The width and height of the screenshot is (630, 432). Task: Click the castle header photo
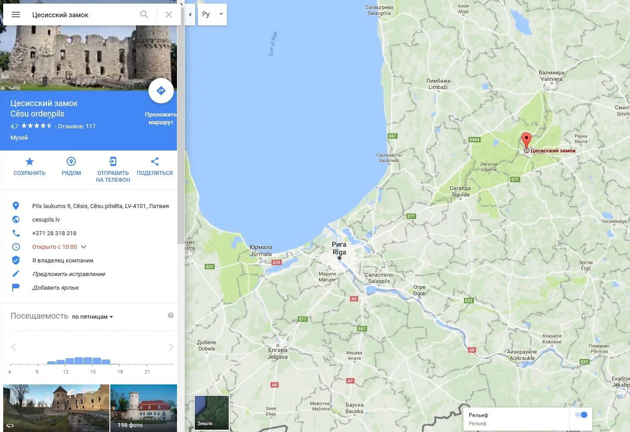(89, 58)
